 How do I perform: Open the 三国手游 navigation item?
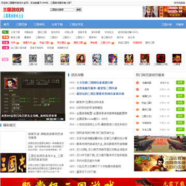coord(166,24)
